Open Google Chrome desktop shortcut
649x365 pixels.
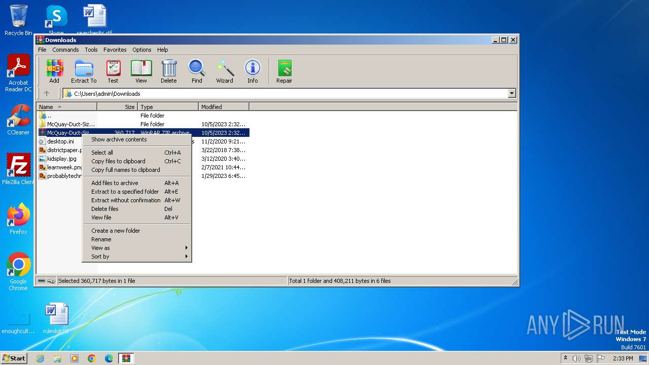[18, 272]
